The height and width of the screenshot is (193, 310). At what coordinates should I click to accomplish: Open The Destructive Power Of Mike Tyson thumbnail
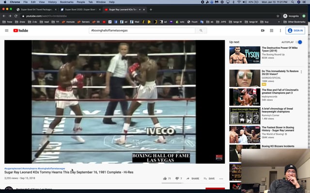245,55
